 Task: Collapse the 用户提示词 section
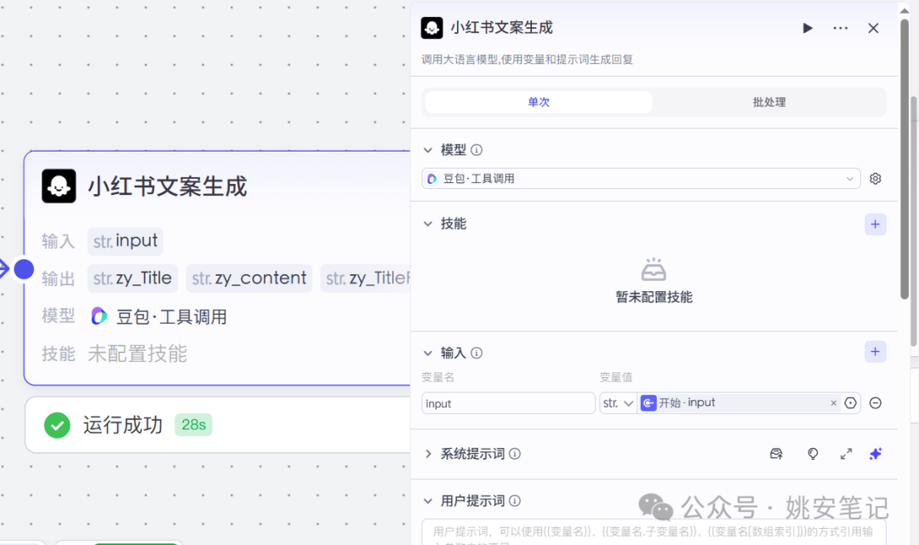(428, 501)
